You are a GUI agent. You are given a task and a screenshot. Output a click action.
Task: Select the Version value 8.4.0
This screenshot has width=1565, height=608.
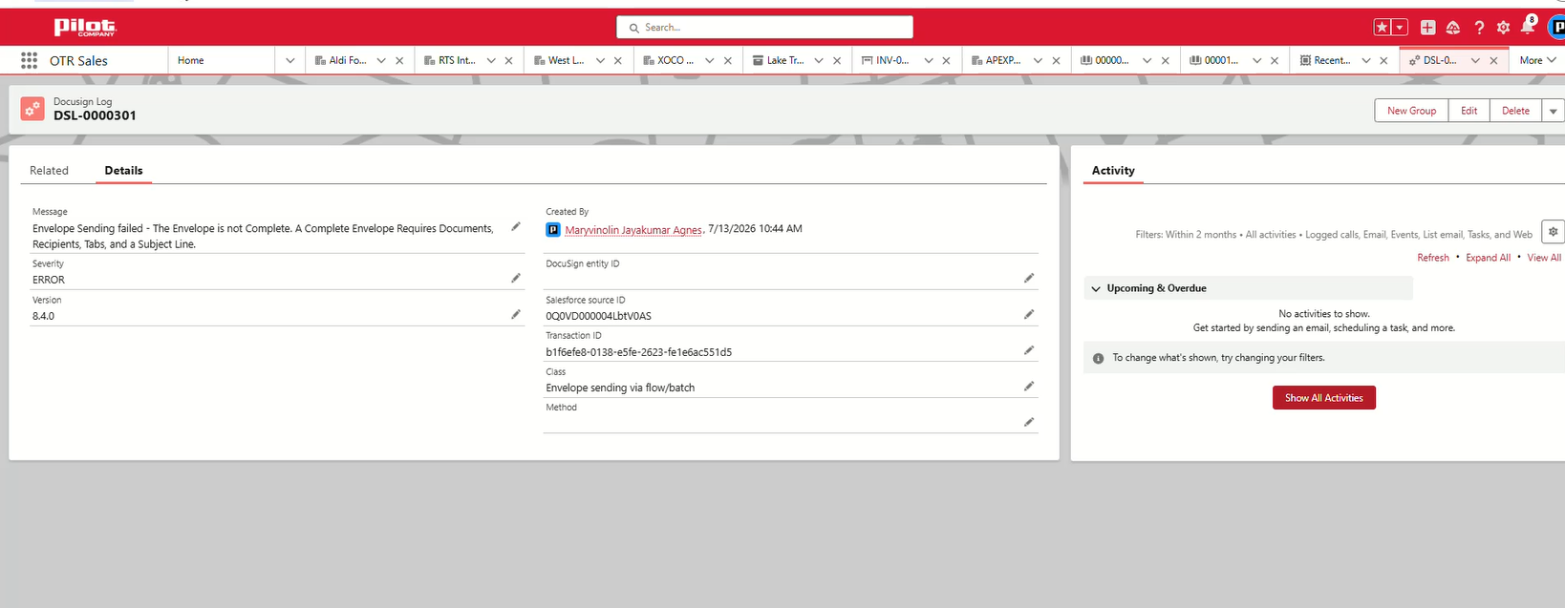click(43, 316)
